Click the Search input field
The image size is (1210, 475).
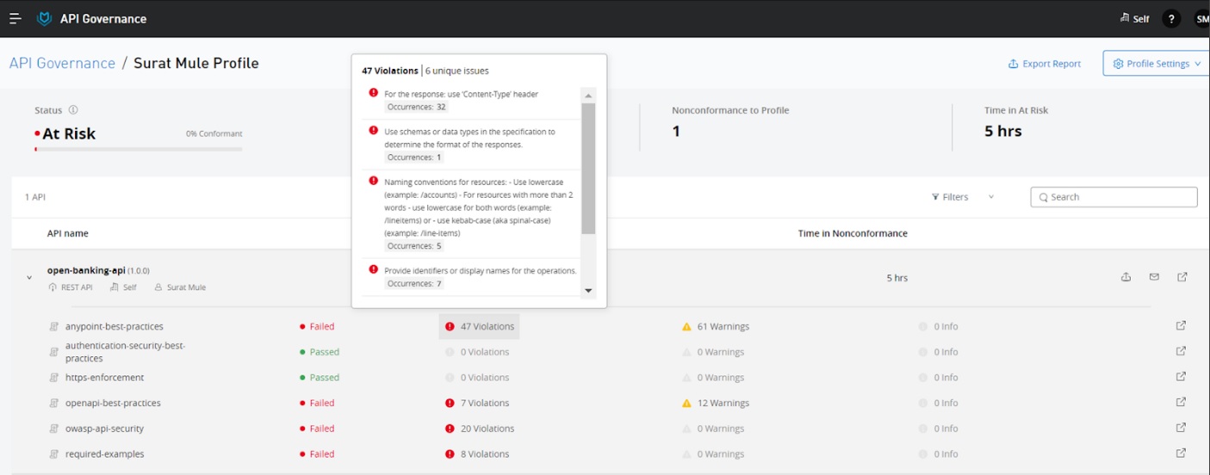[x=1114, y=197]
